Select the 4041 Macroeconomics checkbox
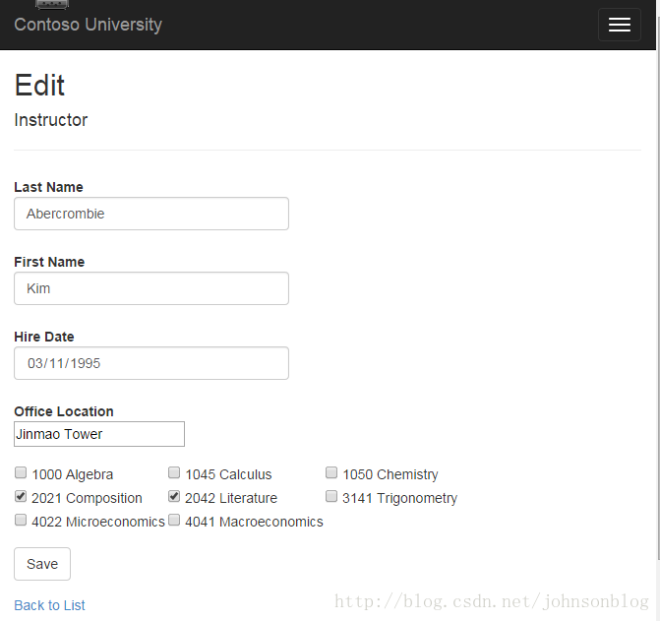Image resolution: width=660 pixels, height=621 pixels. 174,520
